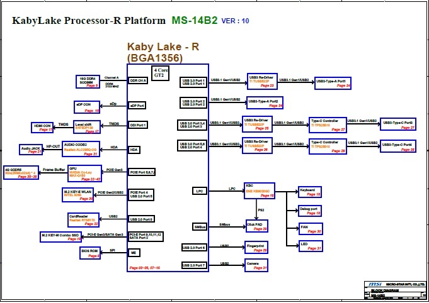429x303 pixels.
Task: Click the "PCIE Port 5,6,7" box
Action: 142,172
